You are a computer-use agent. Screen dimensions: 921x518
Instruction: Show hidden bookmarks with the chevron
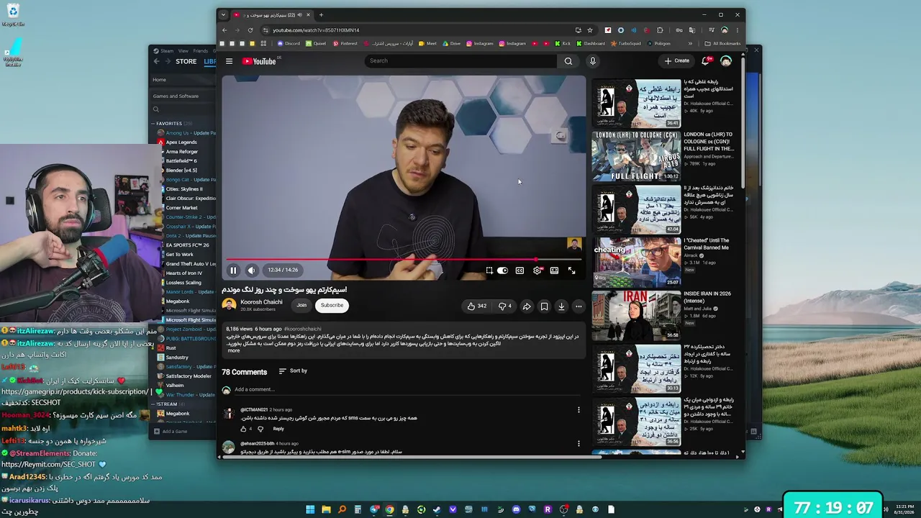(x=690, y=44)
